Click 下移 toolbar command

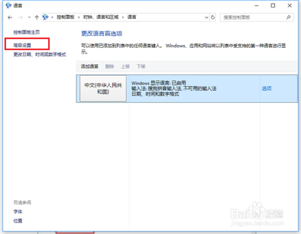(141, 66)
